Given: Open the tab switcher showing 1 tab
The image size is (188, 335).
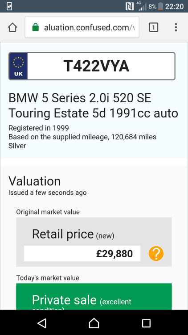Looking at the screenshot, I should coord(153,27).
